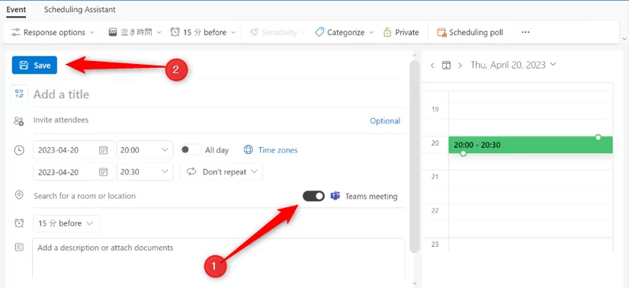
Task: Toggle the Teams meeting switch
Action: point(313,196)
